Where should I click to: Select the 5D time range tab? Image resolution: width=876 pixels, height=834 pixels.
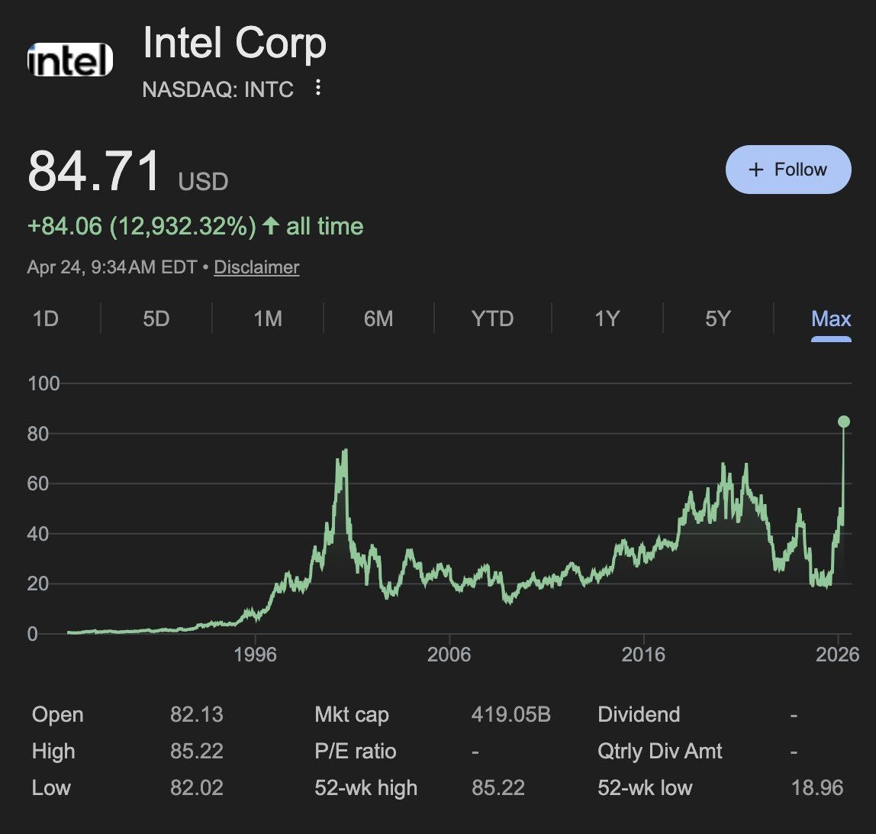(156, 318)
